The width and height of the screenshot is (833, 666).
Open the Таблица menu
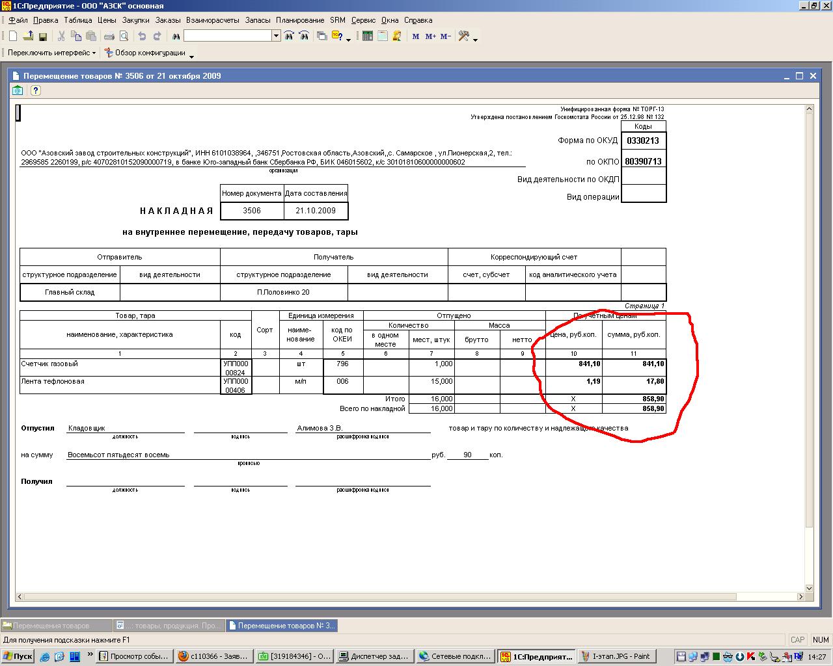pyautogui.click(x=78, y=20)
